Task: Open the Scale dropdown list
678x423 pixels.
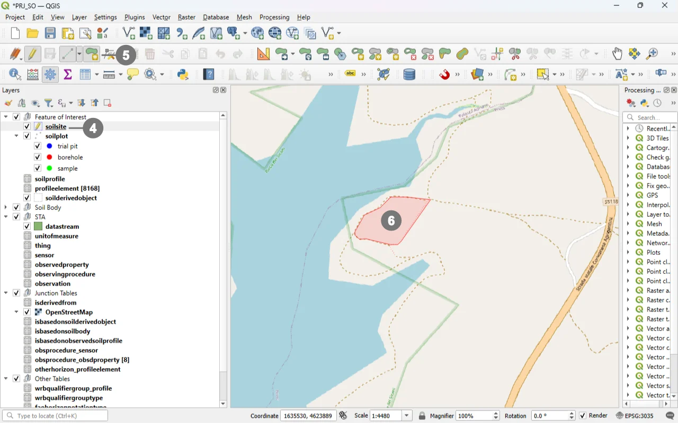Action: (407, 416)
